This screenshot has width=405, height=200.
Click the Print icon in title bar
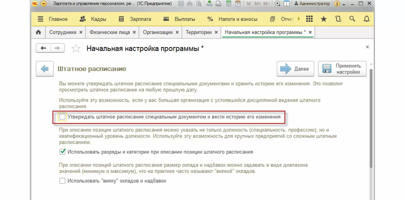tap(190, 4)
